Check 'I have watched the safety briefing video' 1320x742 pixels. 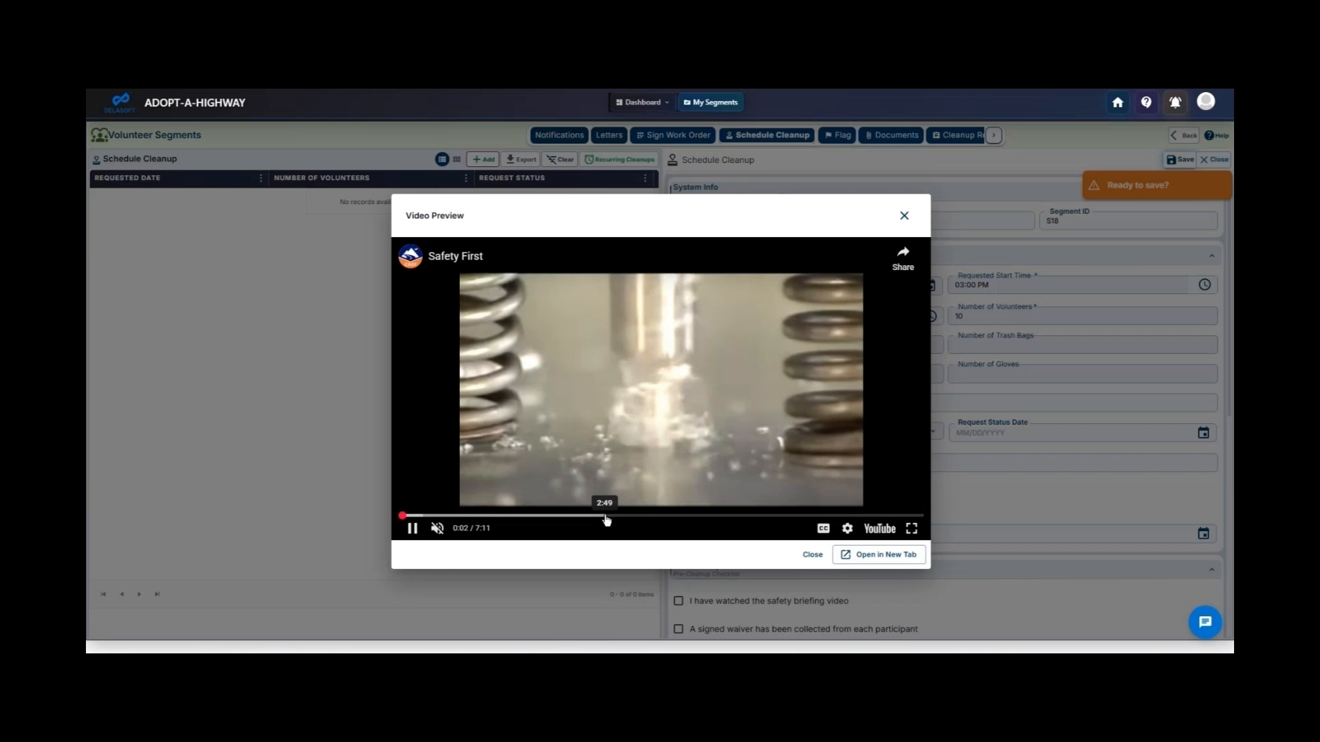point(679,600)
